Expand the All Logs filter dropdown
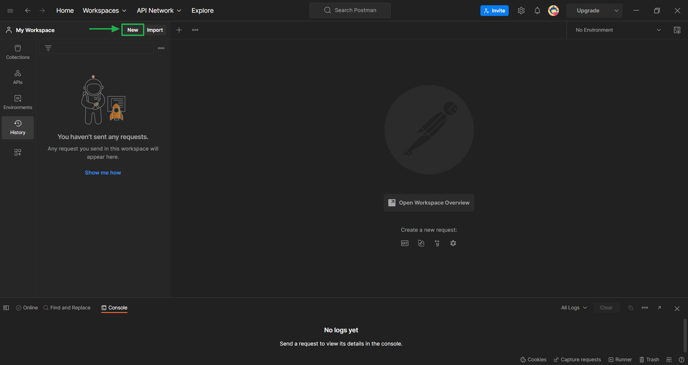The image size is (688, 365). (x=574, y=308)
